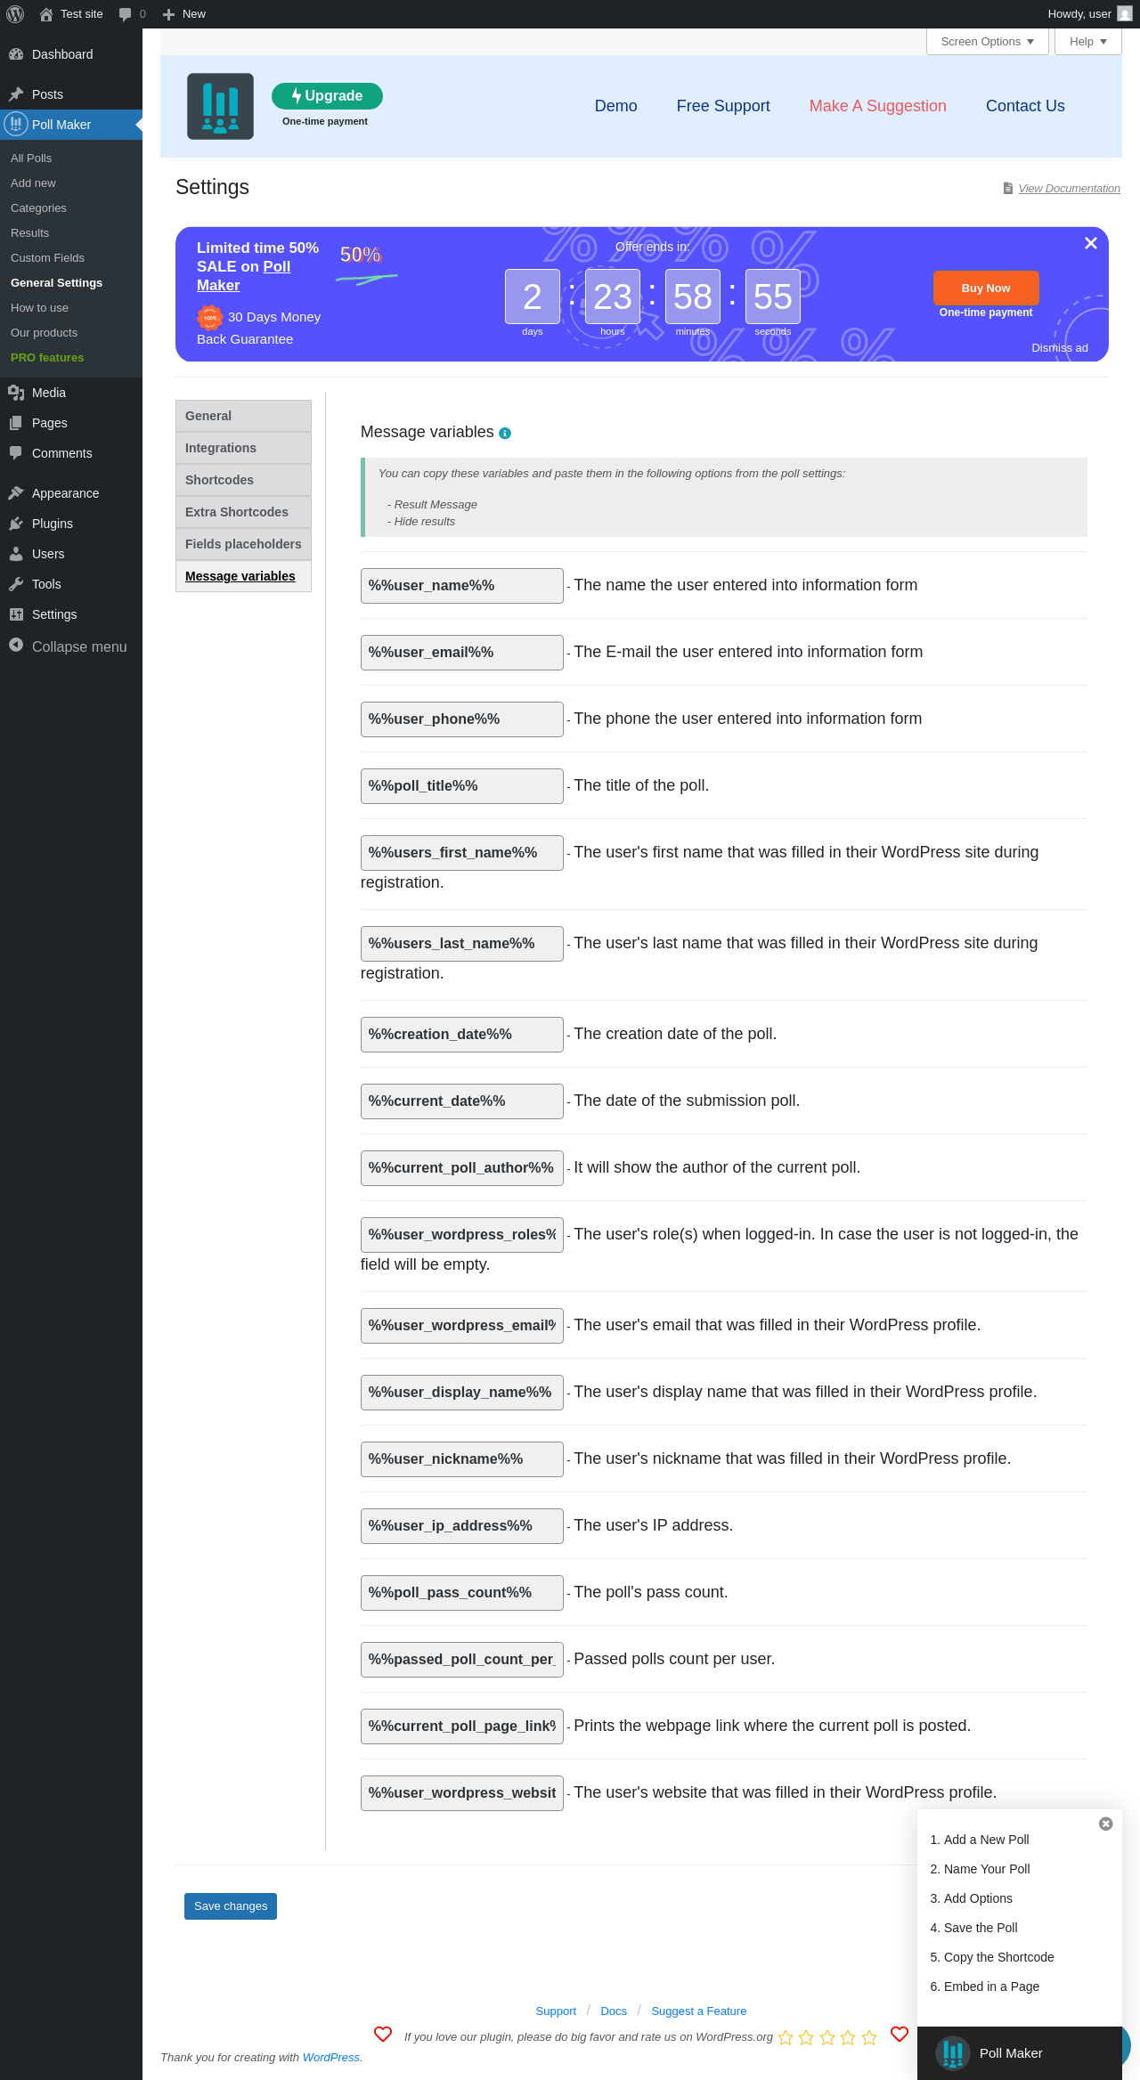This screenshot has height=2080, width=1140.
Task: Click the Poll Maker plugin logo
Action: coord(220,106)
